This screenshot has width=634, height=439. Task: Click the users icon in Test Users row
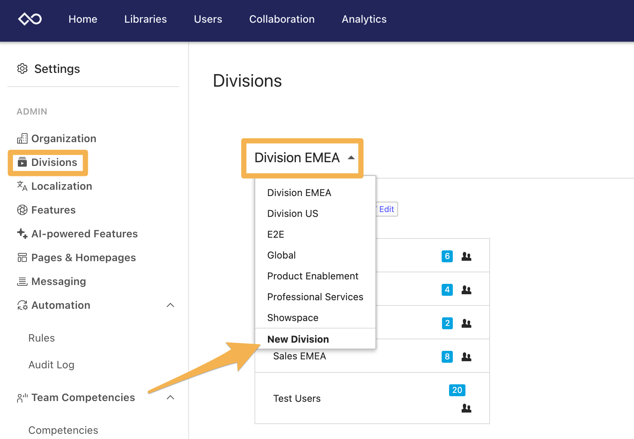point(467,408)
